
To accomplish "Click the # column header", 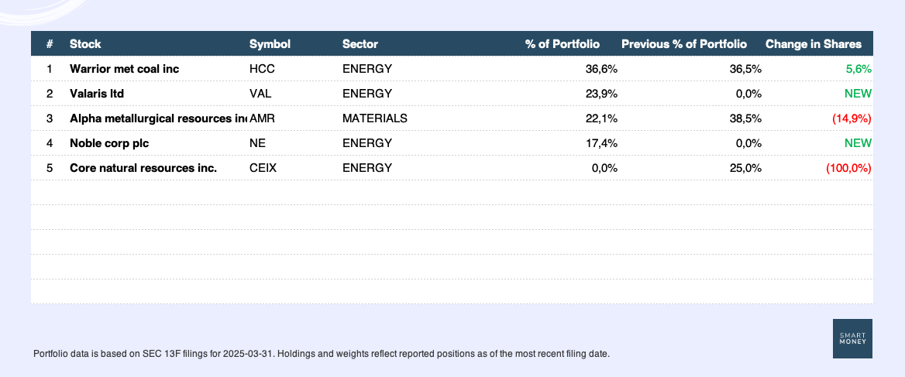I will coord(50,44).
